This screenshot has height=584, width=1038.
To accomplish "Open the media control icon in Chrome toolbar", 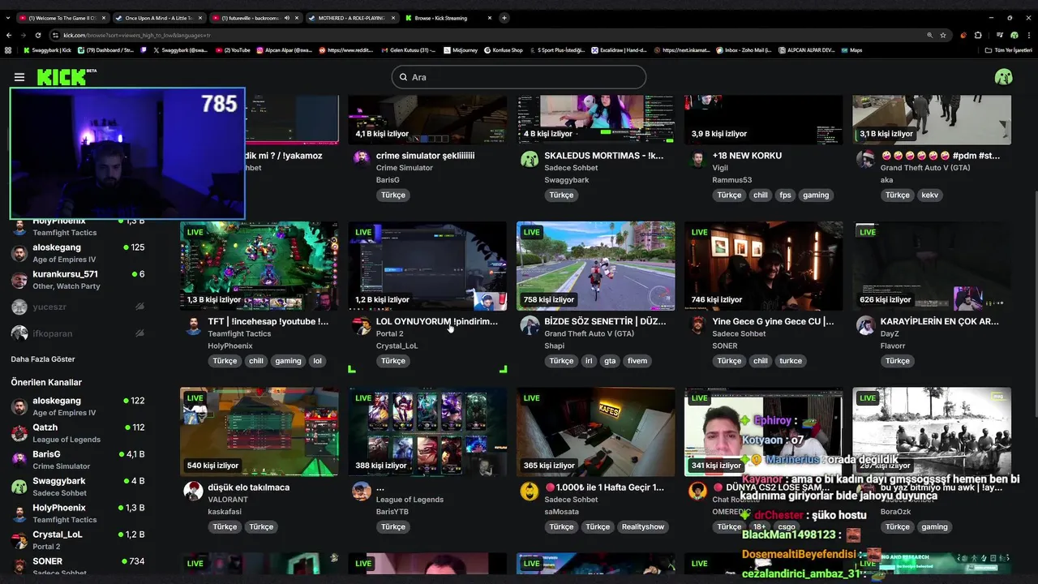I will [999, 35].
